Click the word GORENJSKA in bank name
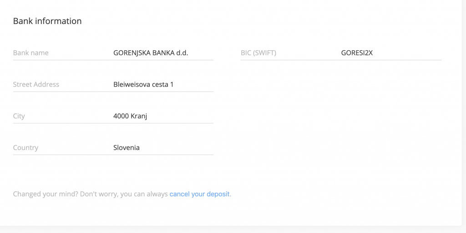466x233 pixels. [x=132, y=53]
